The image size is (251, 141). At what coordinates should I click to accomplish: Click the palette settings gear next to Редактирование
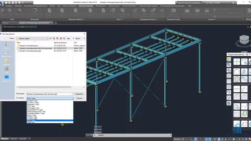247,54
